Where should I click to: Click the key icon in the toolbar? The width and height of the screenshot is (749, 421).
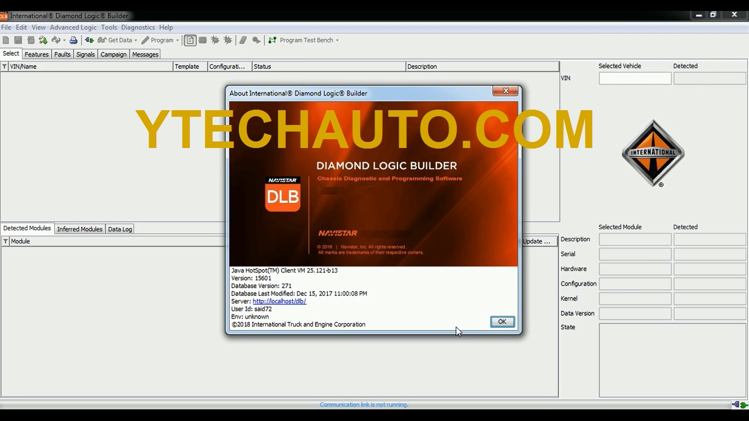click(256, 40)
